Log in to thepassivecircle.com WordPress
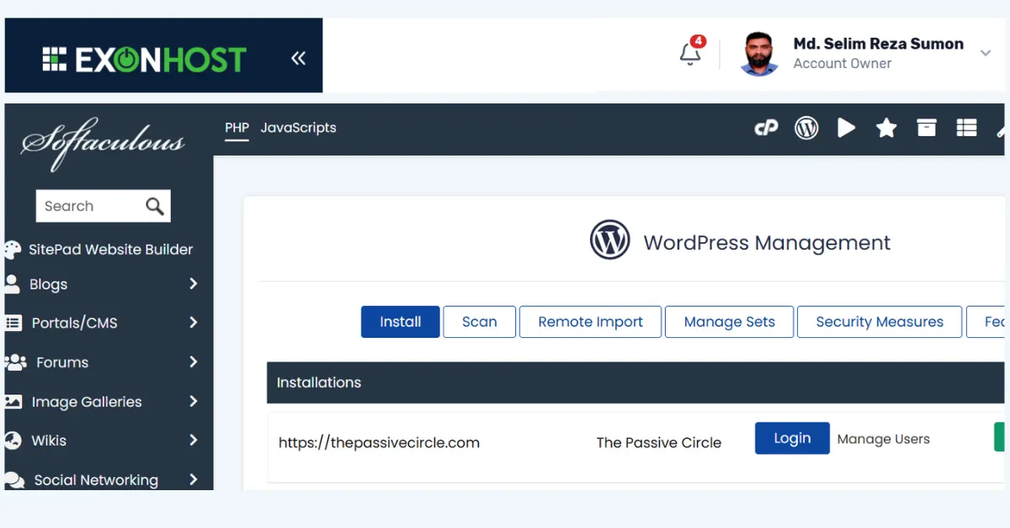 coord(792,438)
